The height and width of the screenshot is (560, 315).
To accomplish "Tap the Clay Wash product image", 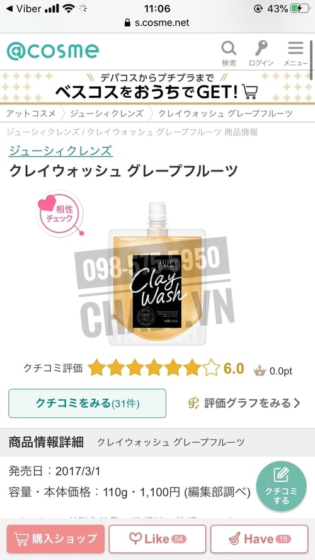I will coord(157,273).
